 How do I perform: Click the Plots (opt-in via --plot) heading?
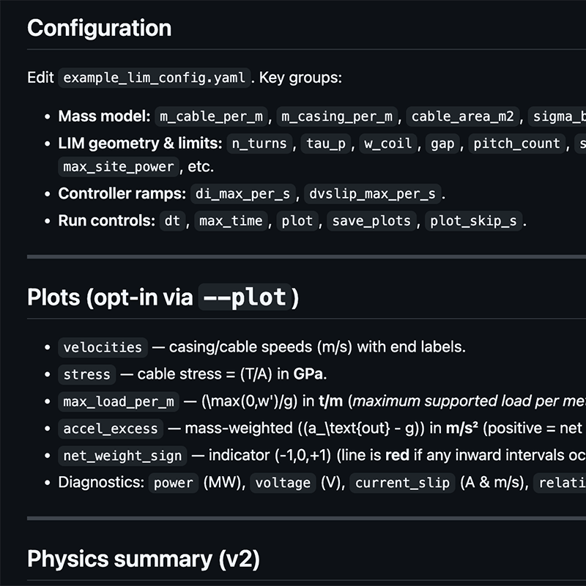163,297
